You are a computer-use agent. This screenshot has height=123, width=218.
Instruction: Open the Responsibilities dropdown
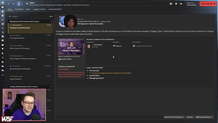(x=204, y=117)
